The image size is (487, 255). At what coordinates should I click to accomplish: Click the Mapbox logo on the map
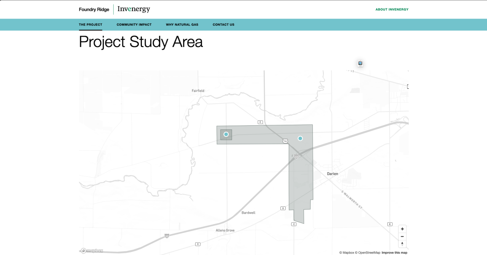(x=92, y=251)
